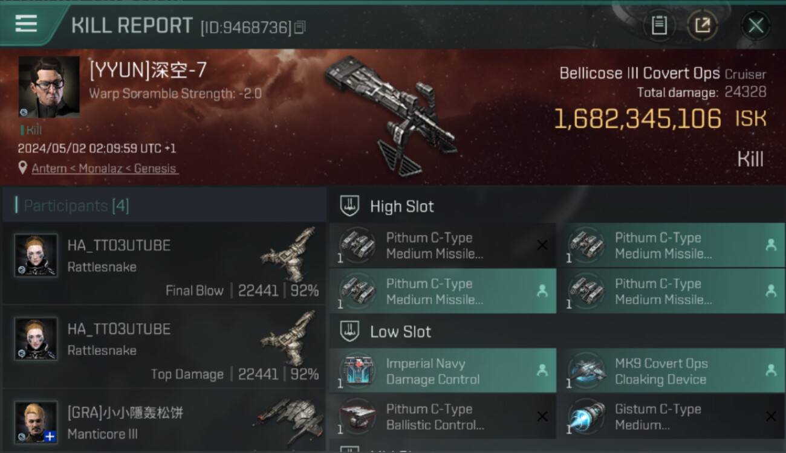Select the Participants [4] tab
Viewport: 786px width, 453px height.
tap(76, 205)
